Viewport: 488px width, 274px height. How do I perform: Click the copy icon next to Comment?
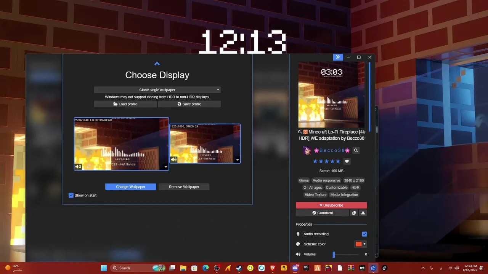(354, 213)
